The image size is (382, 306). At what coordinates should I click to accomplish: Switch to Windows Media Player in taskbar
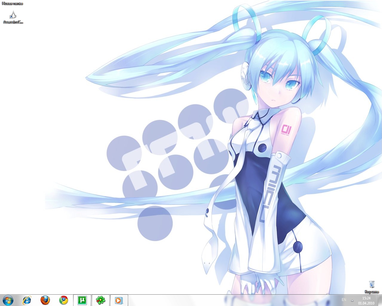(x=119, y=300)
